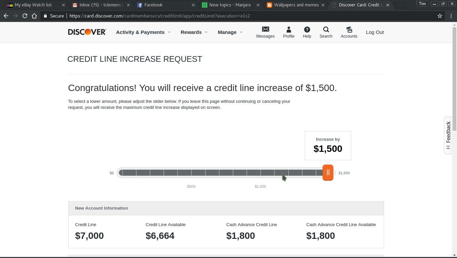Click the $1,500 slider maximum label
This screenshot has height=258, width=457.
(344, 173)
